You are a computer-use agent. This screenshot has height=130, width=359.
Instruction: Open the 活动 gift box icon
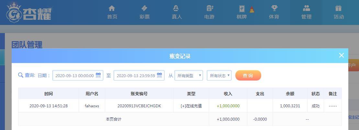(x=338, y=8)
